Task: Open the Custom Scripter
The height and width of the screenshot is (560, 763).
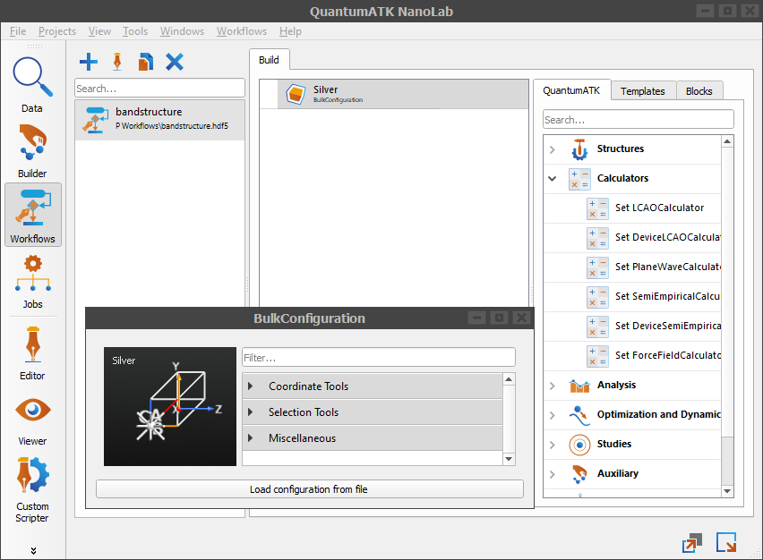Action: 32,490
